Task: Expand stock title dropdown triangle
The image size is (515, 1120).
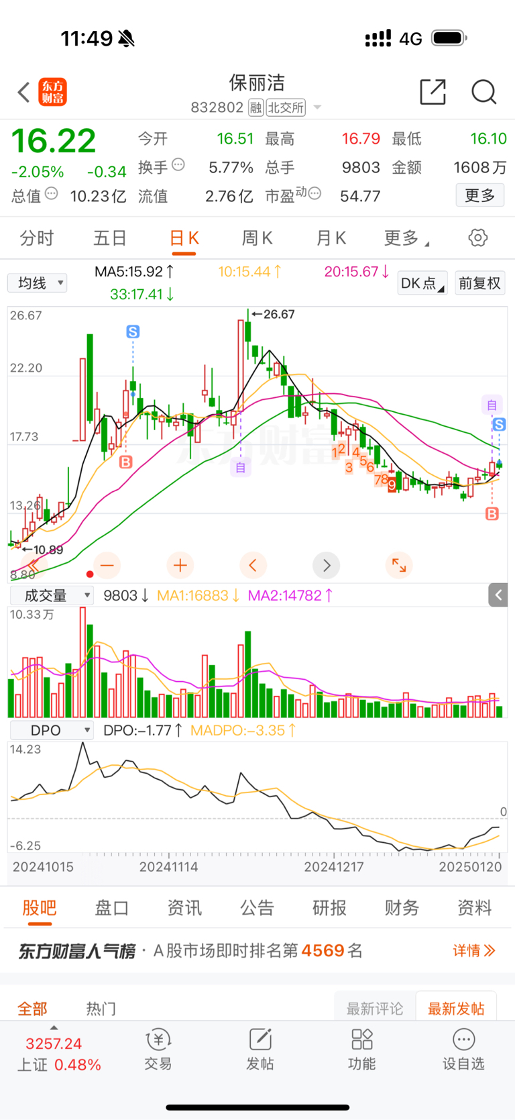Action: [317, 107]
